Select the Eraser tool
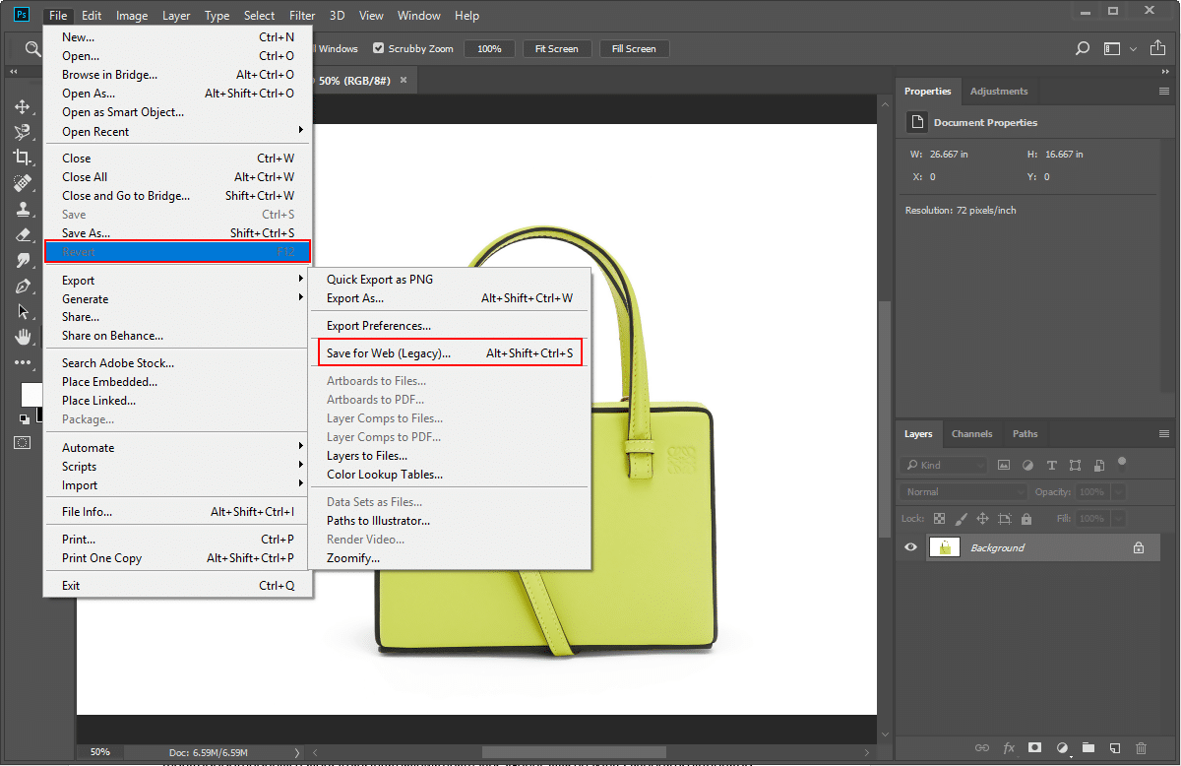This screenshot has width=1181, height=766. point(22,234)
